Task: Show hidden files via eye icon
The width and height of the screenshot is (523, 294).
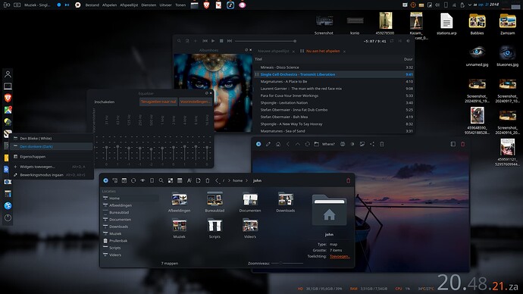Action: 142,180
